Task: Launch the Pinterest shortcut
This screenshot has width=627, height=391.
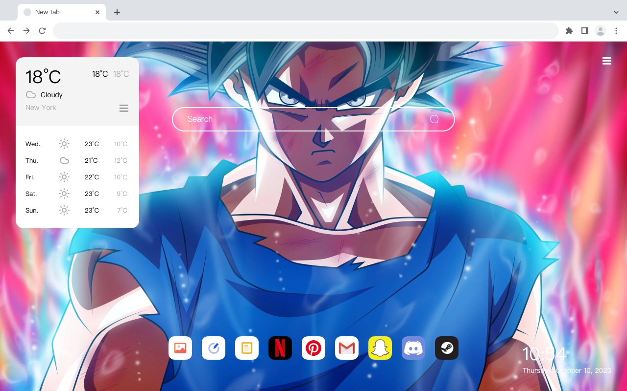Action: [313, 348]
